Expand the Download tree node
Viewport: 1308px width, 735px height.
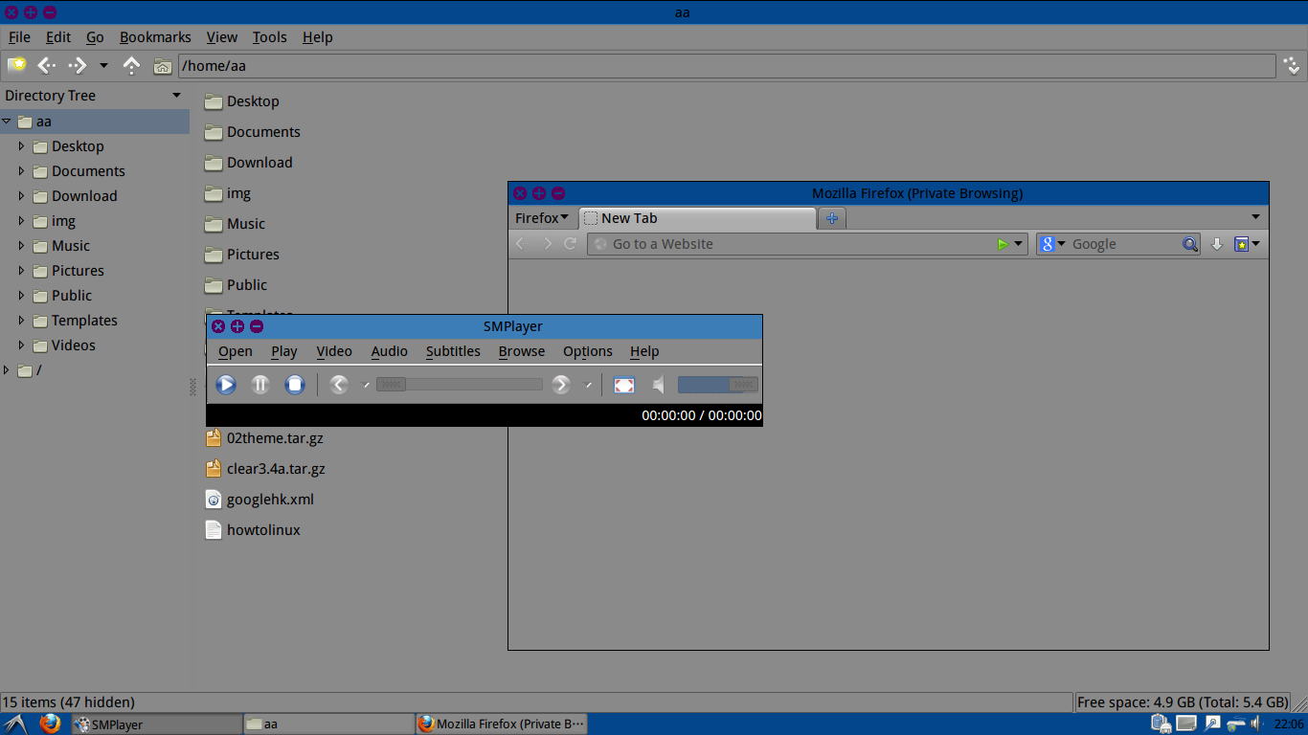pos(21,196)
